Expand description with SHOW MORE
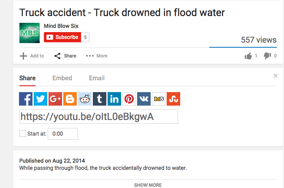The height and width of the screenshot is (188, 284). 148,185
